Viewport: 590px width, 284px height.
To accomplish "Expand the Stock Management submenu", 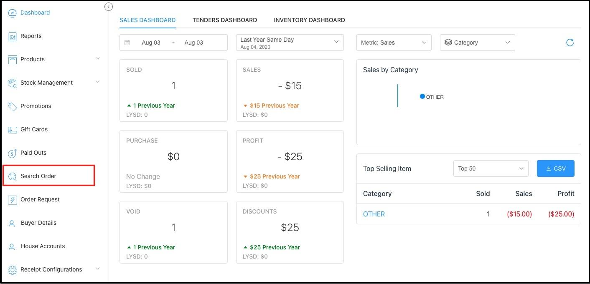I will coord(98,82).
